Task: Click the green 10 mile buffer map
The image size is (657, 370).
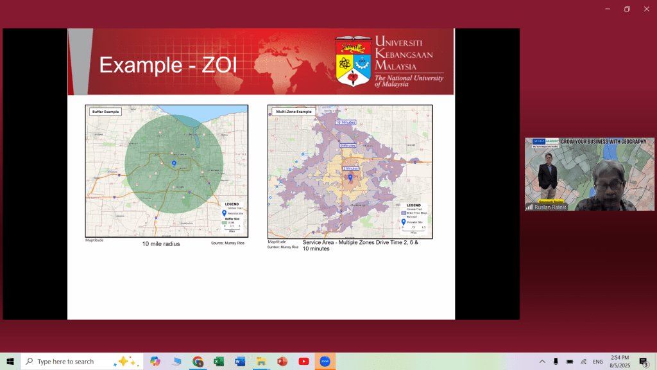Action: 167,171
